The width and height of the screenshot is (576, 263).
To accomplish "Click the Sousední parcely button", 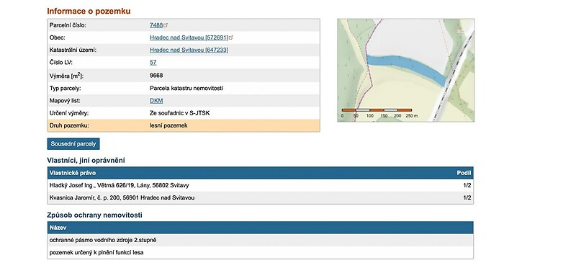I will pos(73,144).
